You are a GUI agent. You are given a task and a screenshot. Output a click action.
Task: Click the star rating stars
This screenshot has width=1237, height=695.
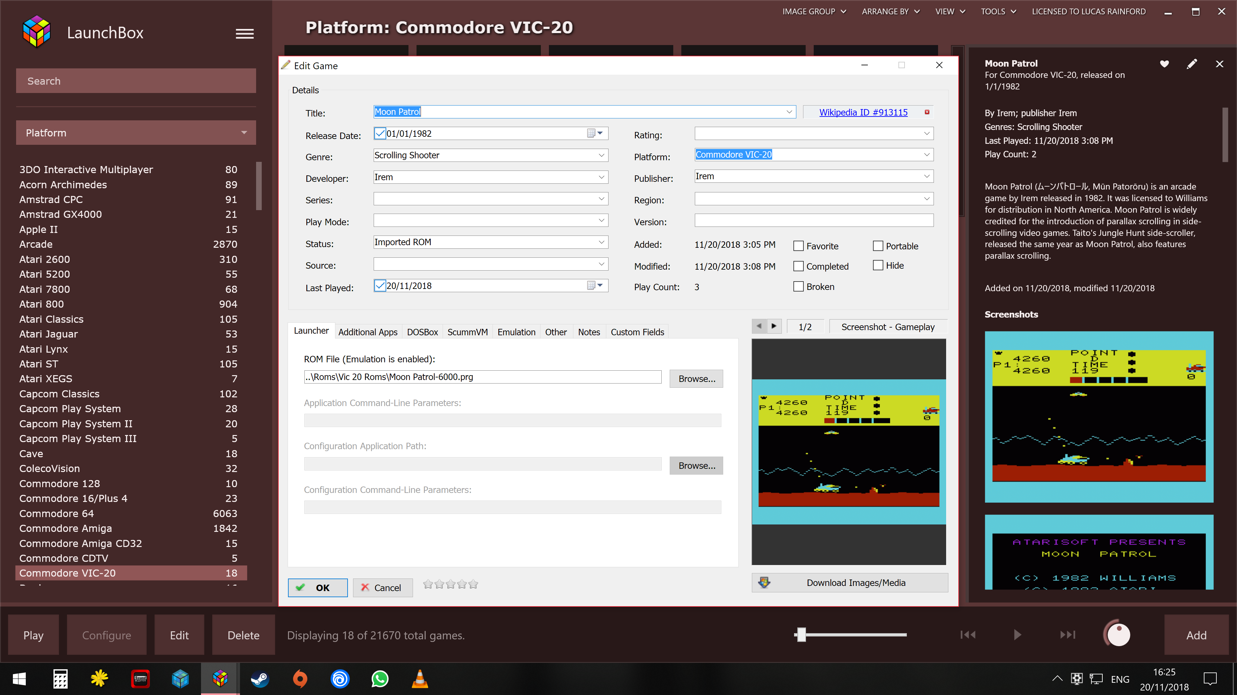click(450, 584)
